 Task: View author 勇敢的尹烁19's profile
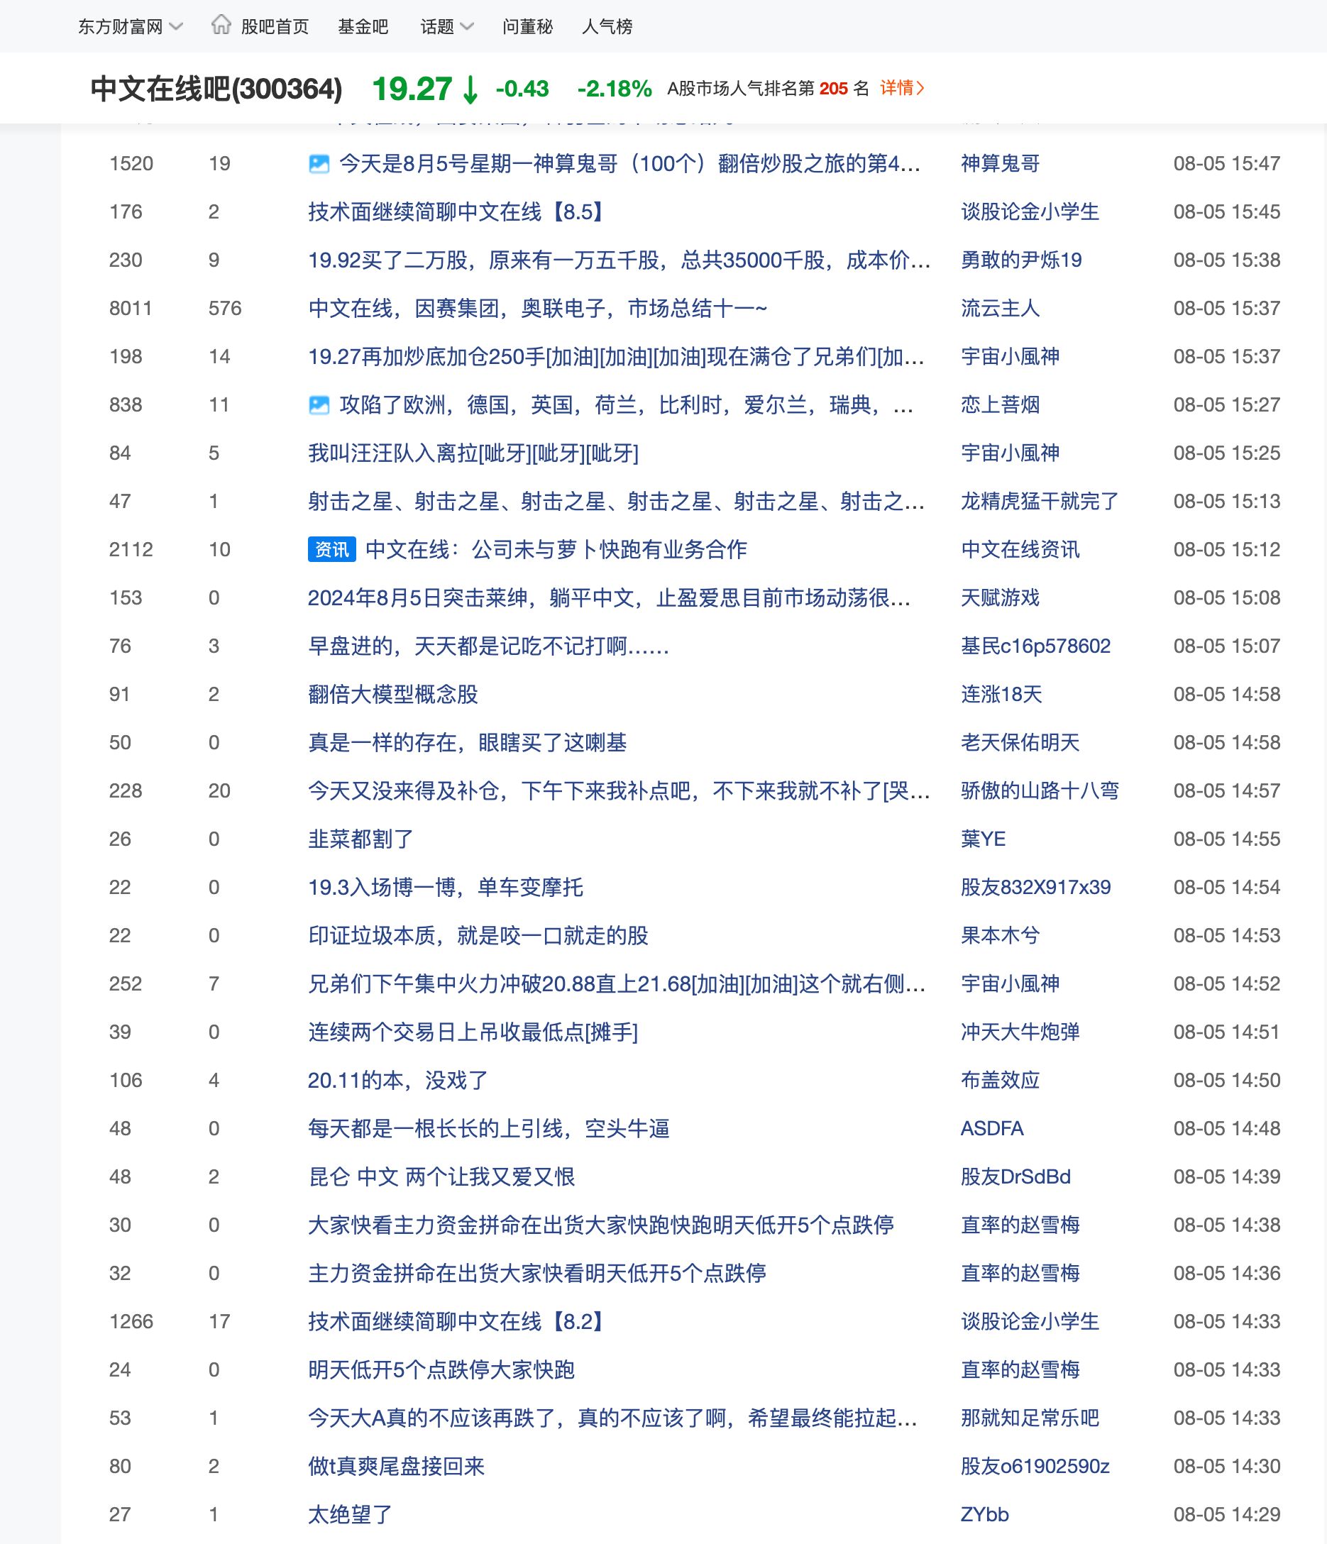click(x=1020, y=260)
